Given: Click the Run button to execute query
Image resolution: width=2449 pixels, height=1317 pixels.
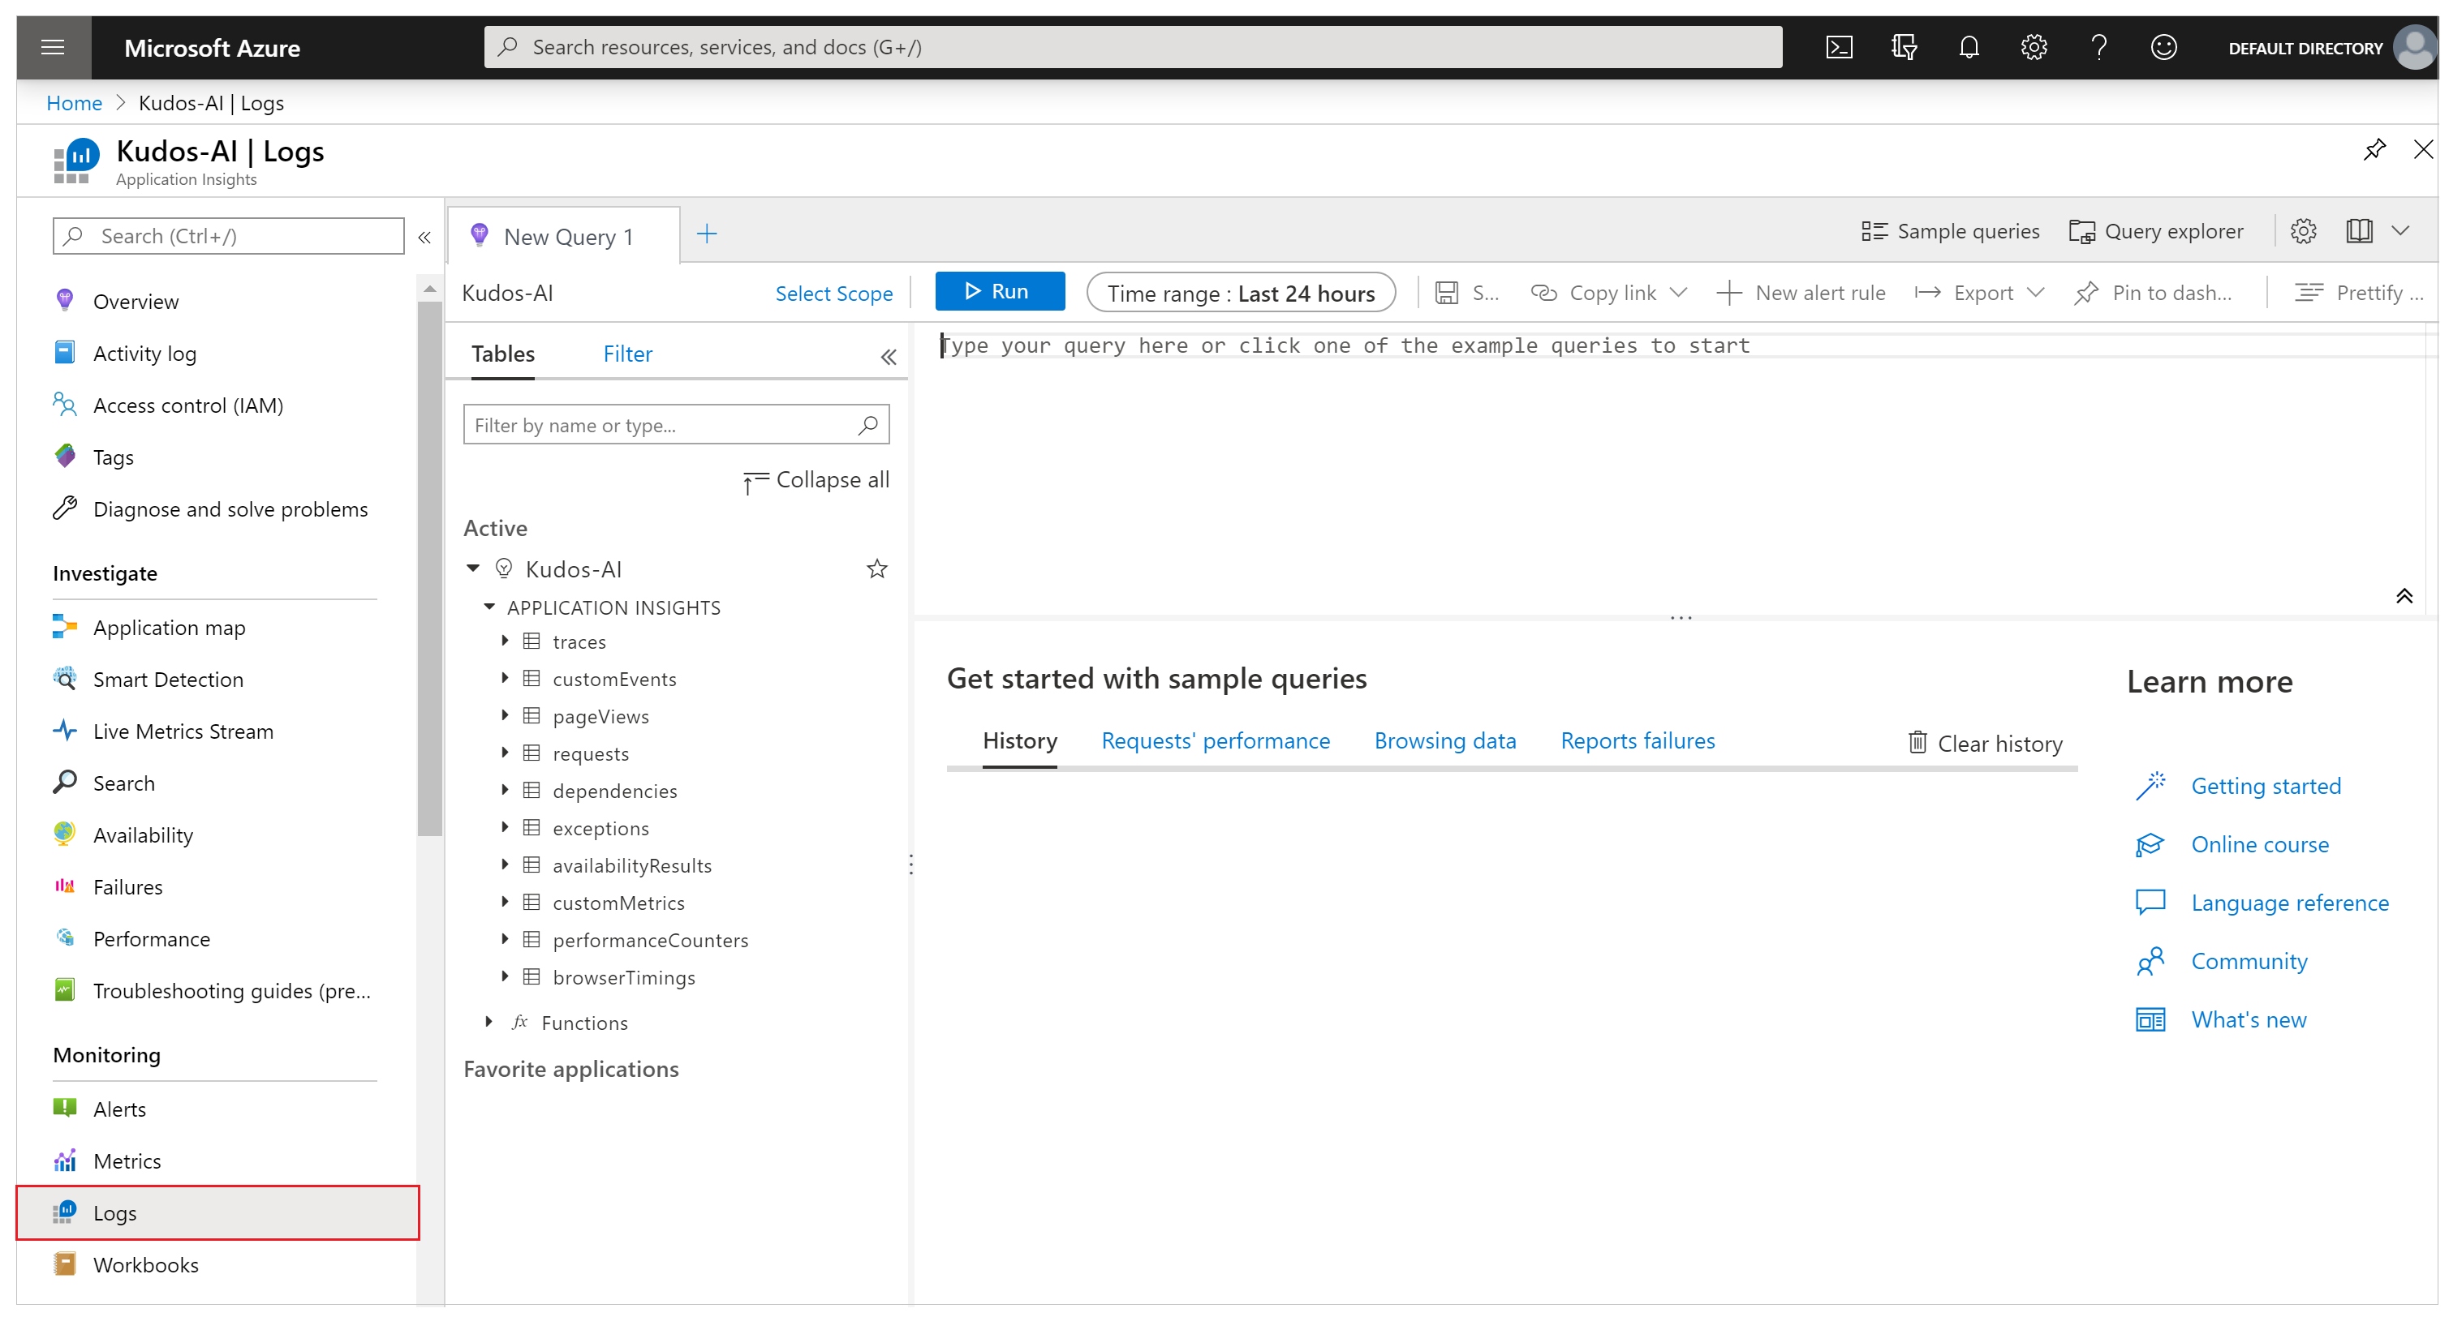Looking at the screenshot, I should (996, 292).
